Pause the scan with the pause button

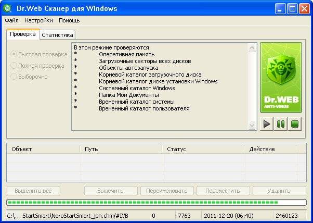click(281, 124)
